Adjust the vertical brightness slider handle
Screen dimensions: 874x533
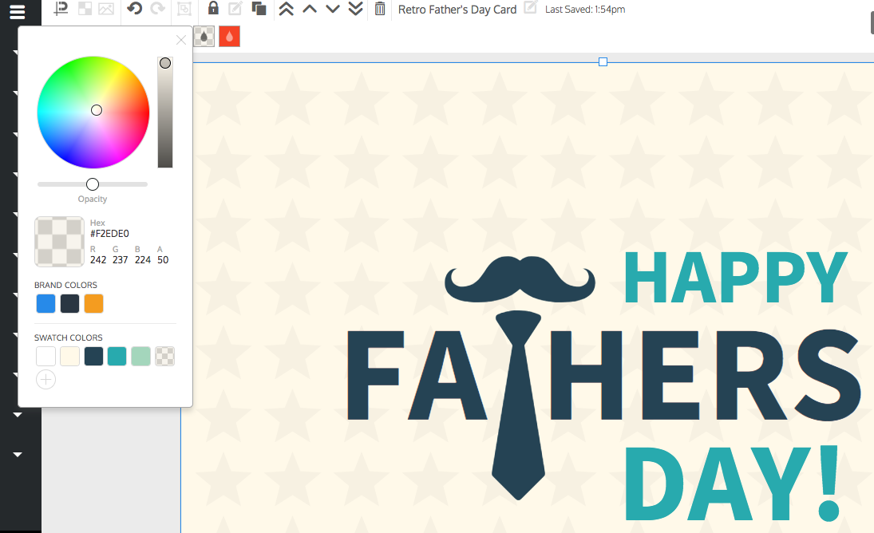pos(165,63)
